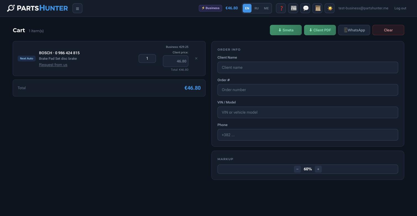This screenshot has height=216, width=417.
Task: Open the chat speech bubble icon
Action: coord(305,8)
